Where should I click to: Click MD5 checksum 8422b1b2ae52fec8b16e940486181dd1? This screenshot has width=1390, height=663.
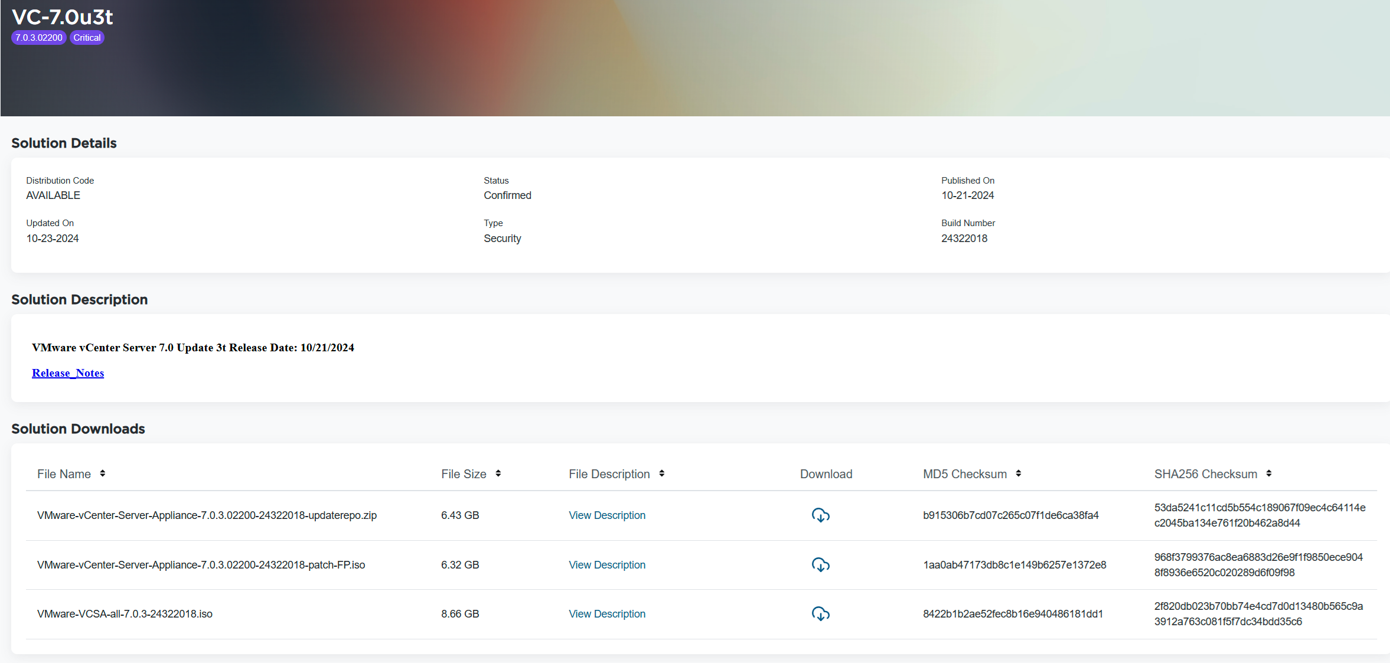1013,614
